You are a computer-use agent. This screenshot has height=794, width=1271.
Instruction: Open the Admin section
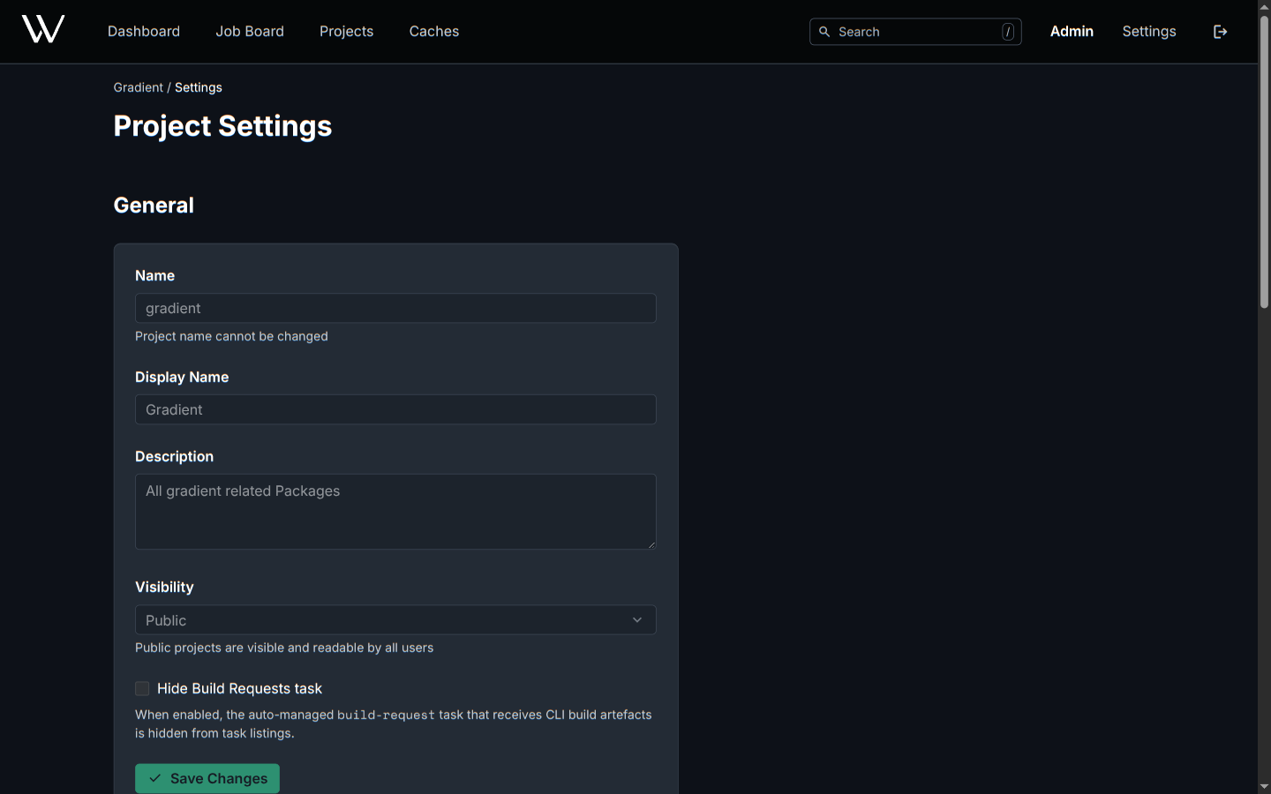(x=1072, y=31)
